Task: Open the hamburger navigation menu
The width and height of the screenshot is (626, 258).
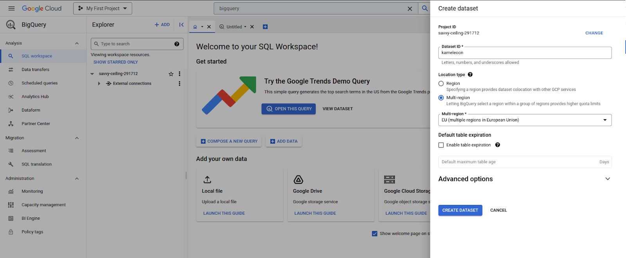Action: tap(11, 8)
